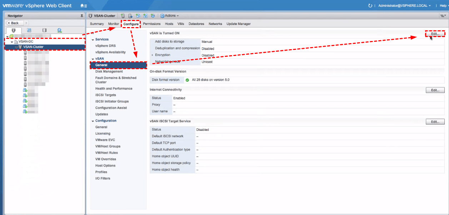Click Edit for vSAN iSCSI Target Service
This screenshot has width=449, height=215.
point(435,122)
